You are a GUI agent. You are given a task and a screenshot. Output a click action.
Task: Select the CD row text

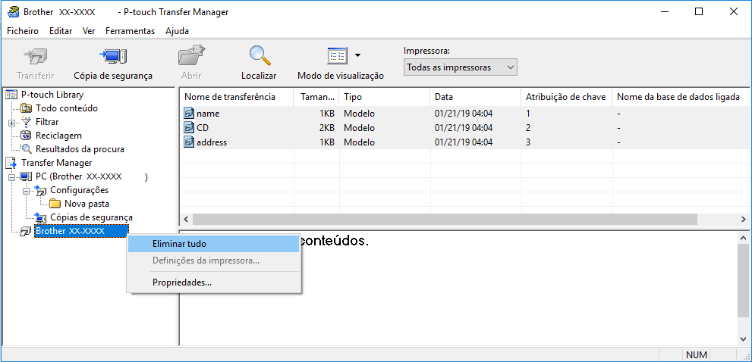click(203, 128)
